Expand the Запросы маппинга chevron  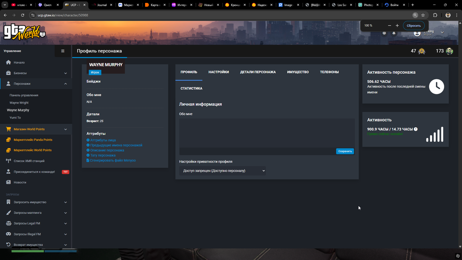click(x=65, y=213)
